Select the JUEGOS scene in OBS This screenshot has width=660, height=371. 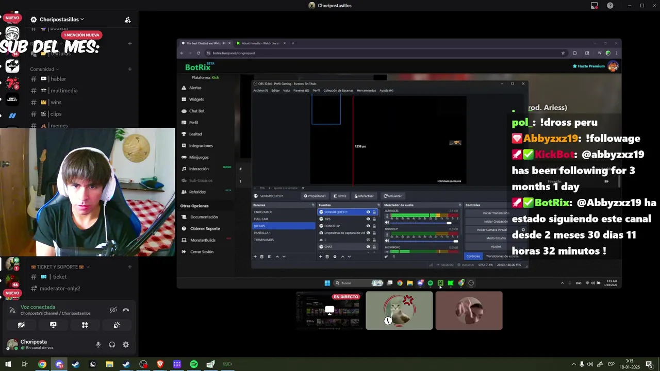pos(283,226)
